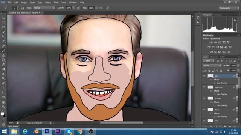Viewport: 241px width, 135px height.
Task: Add a Curves adjustment
Action: pyautogui.click(x=220, y=42)
